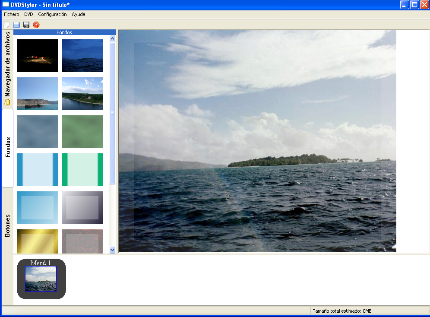Click the backgrounds list scroll-down arrow
Screen dimensions: 430x317
[x=112, y=250]
